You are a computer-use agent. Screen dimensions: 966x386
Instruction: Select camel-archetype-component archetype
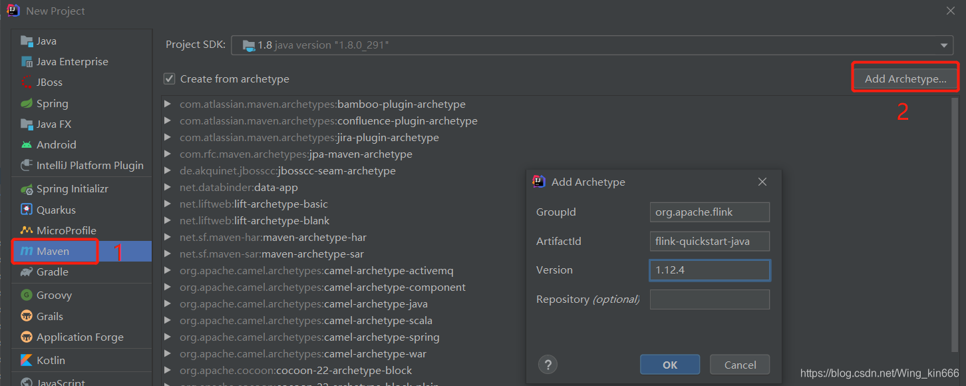[x=322, y=288]
